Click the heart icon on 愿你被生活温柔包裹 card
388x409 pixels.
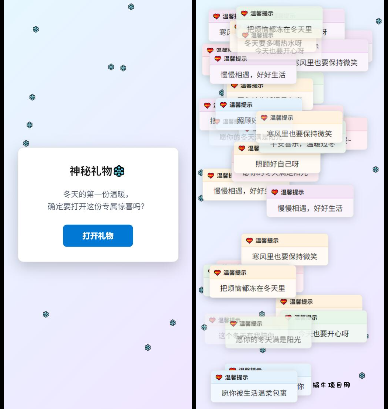click(219, 377)
